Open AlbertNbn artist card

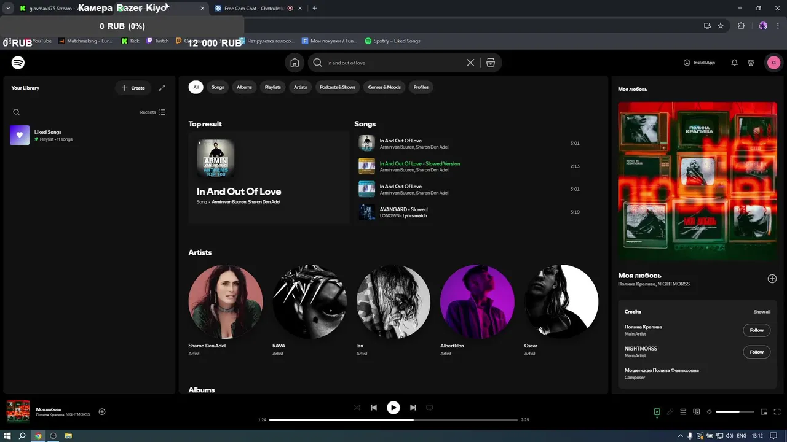[x=477, y=310]
